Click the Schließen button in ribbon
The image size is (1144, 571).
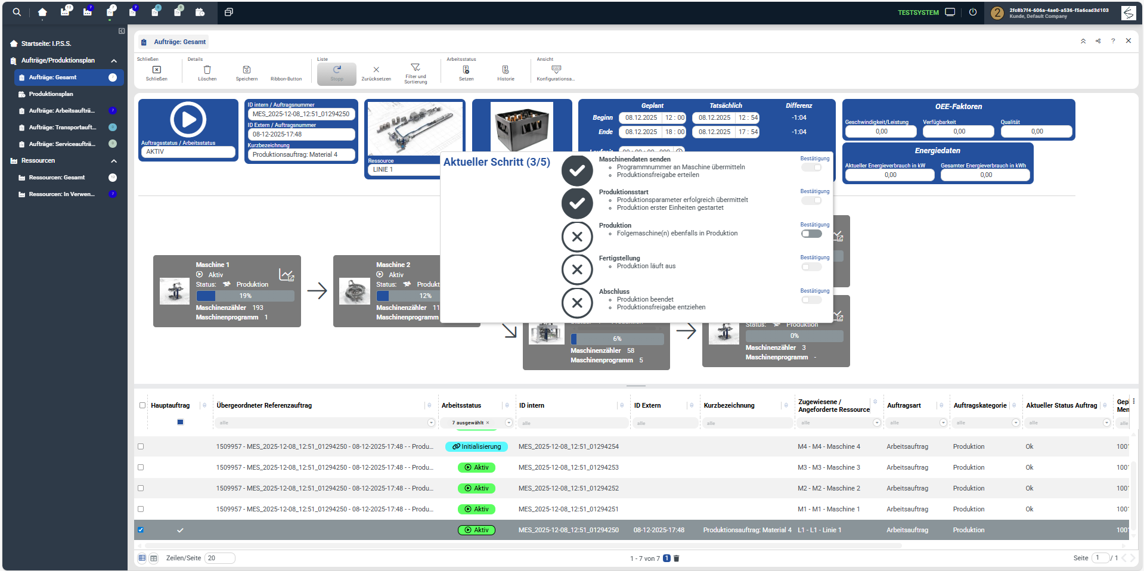(157, 72)
